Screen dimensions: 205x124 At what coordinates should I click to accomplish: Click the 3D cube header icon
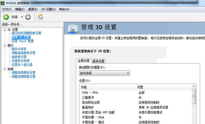(73, 28)
